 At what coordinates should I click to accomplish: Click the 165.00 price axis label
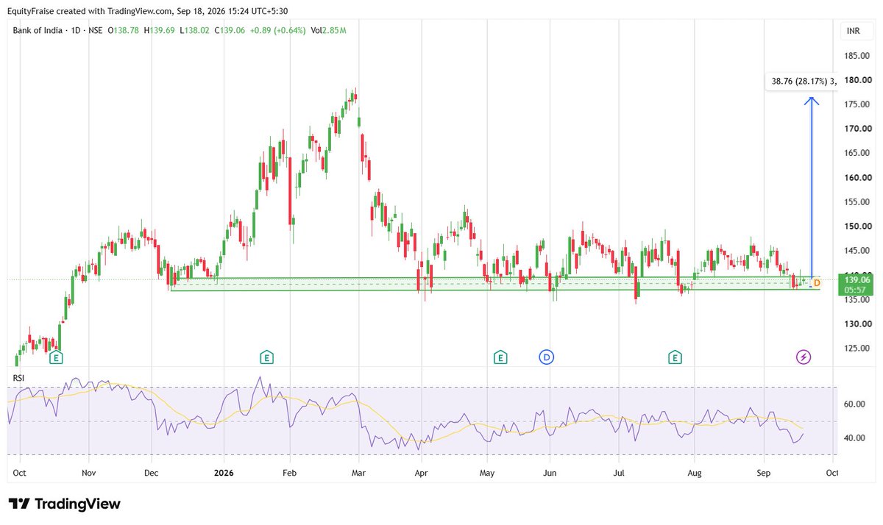click(x=858, y=153)
